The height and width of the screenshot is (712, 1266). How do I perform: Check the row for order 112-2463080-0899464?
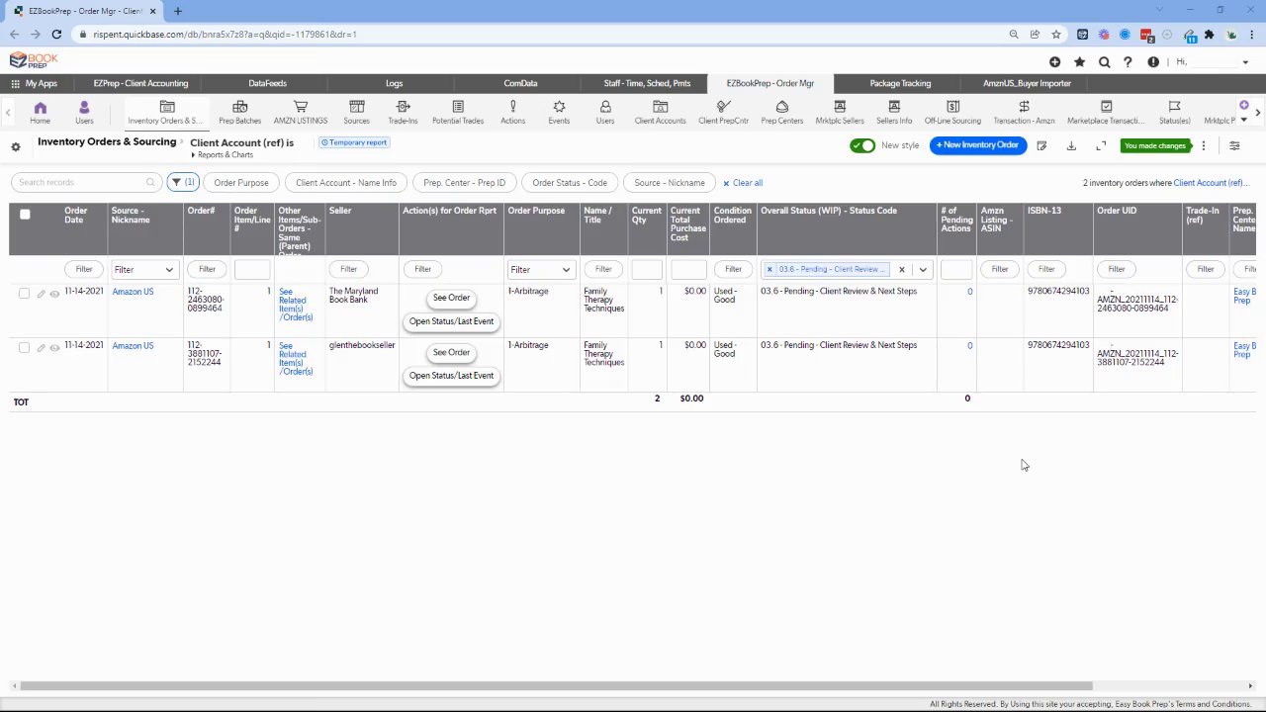tap(25, 293)
